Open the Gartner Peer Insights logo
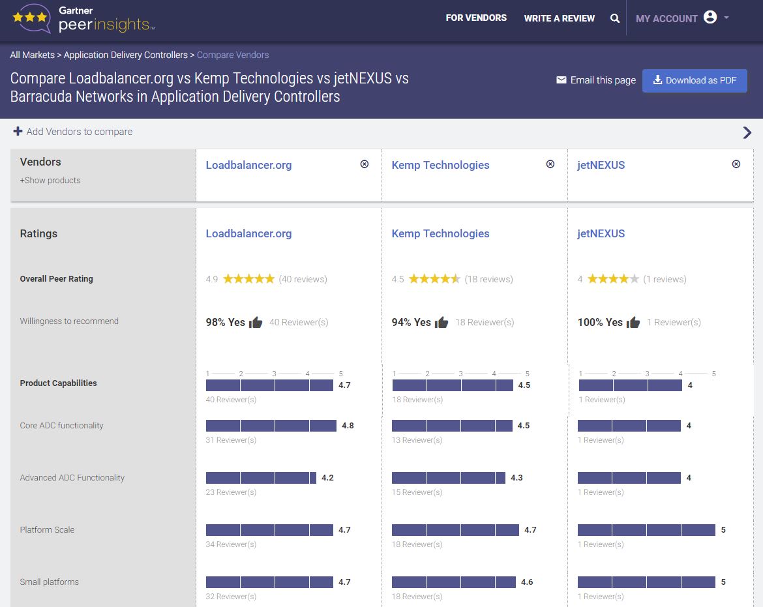Image resolution: width=763 pixels, height=607 pixels. (x=83, y=18)
